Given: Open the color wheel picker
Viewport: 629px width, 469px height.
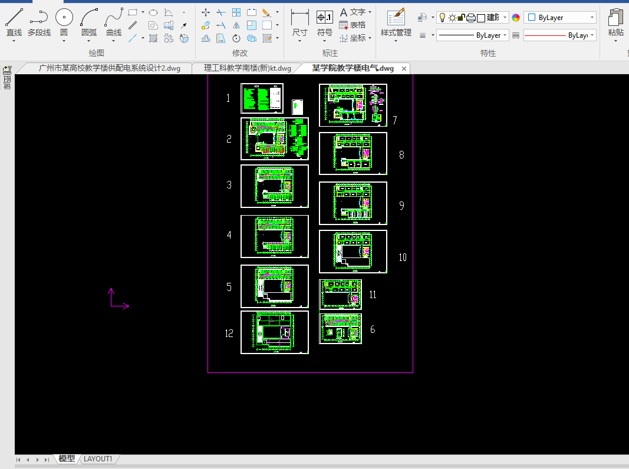Looking at the screenshot, I should point(516,17).
